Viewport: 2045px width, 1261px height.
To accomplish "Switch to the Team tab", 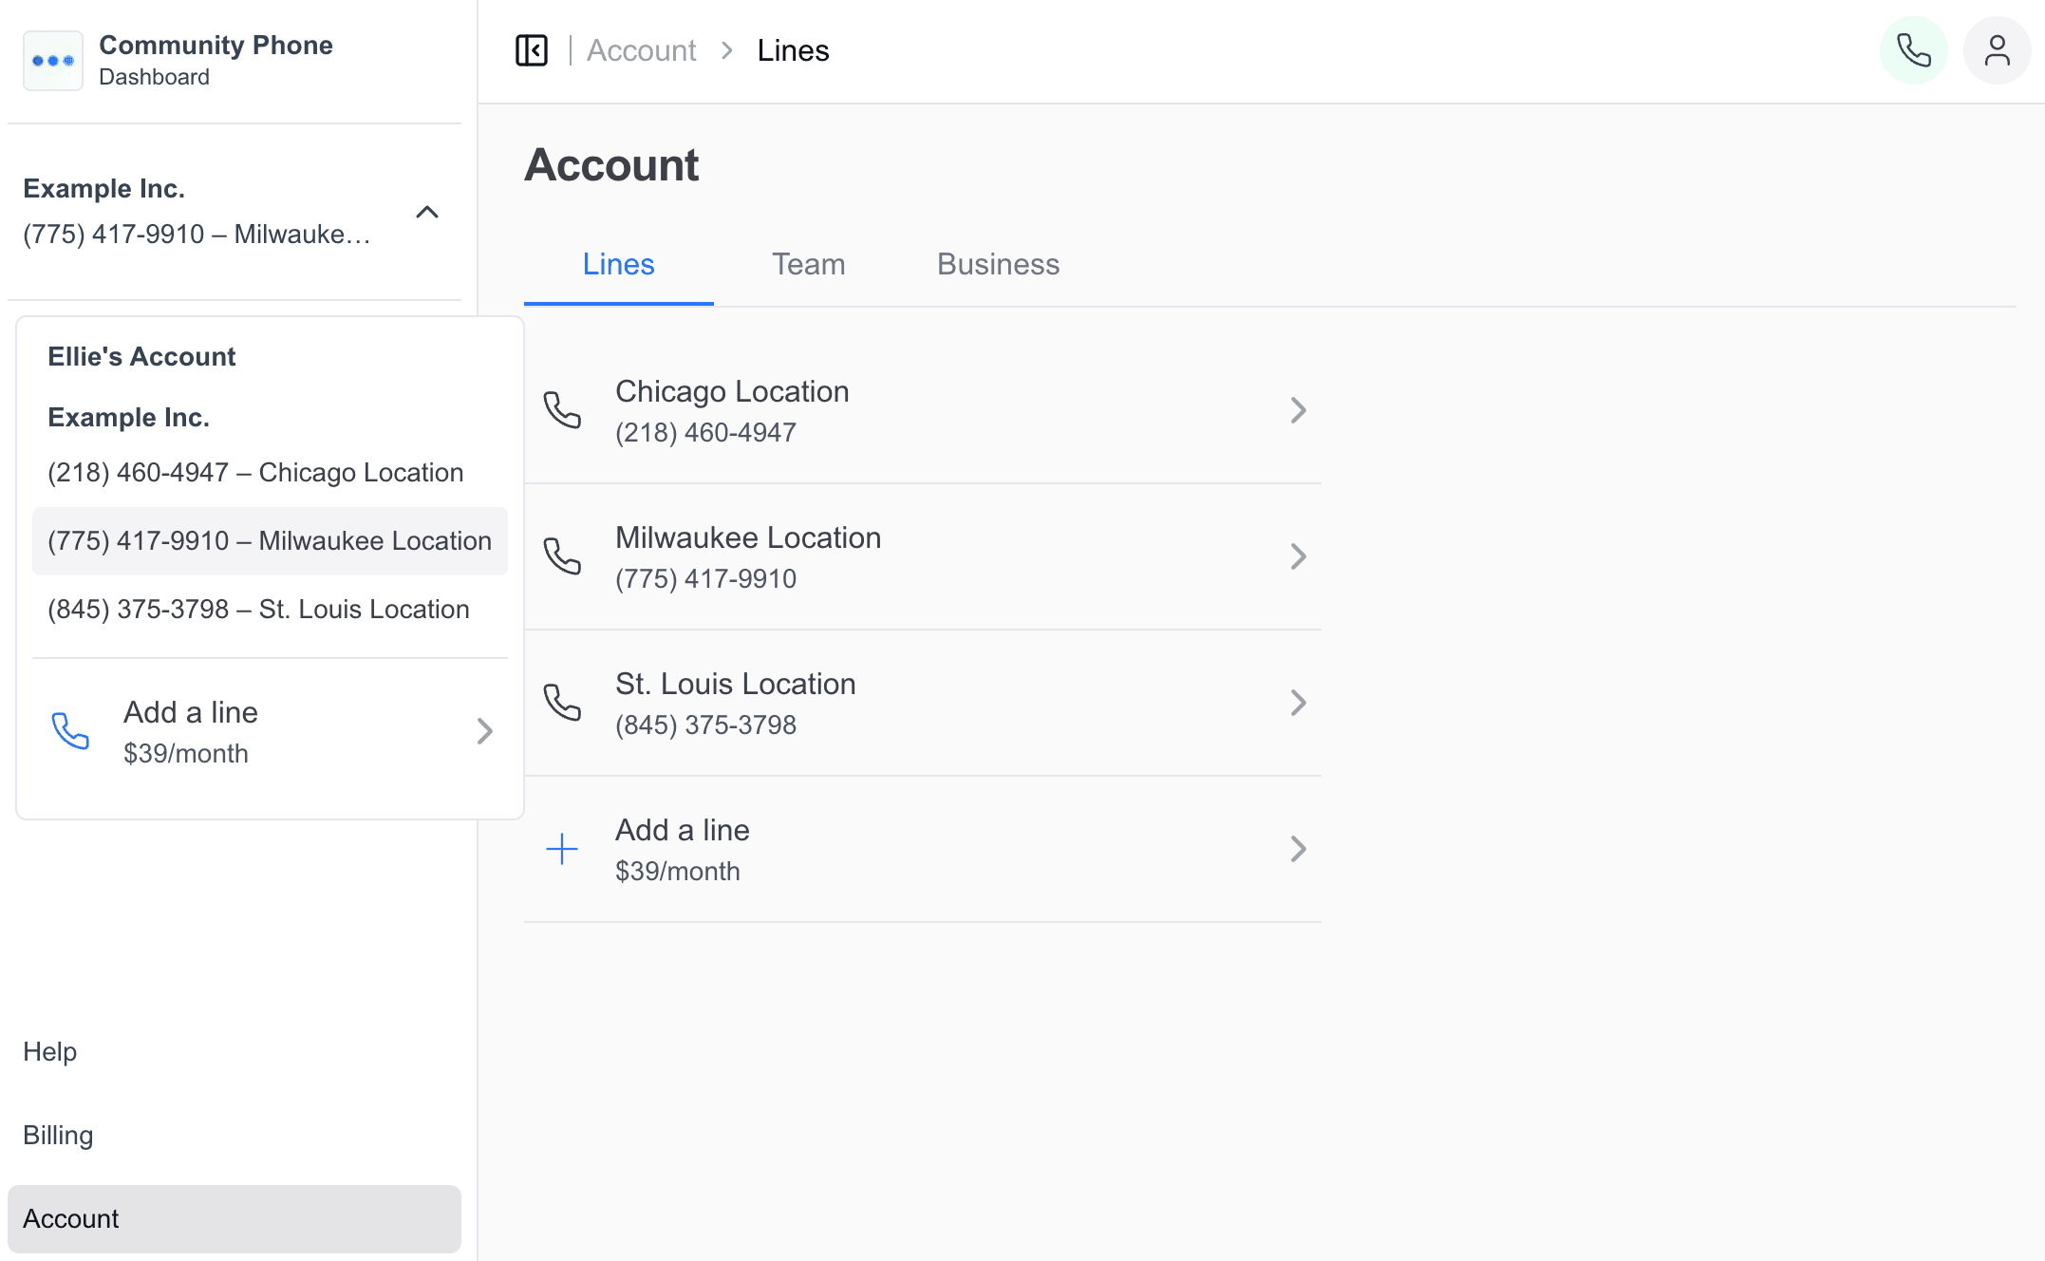I will (x=808, y=264).
